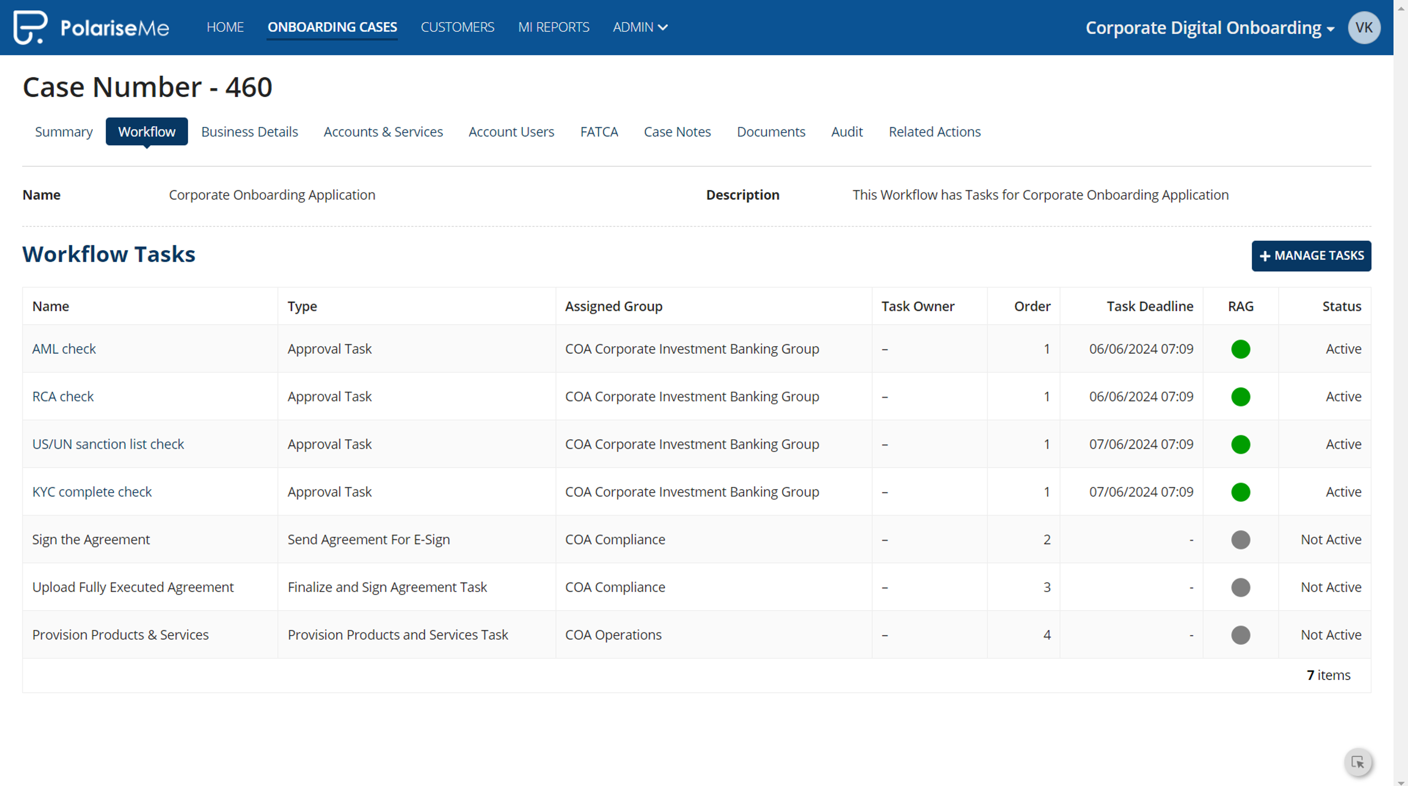This screenshot has width=1408, height=786.
Task: Click the Workflow Tasks heading
Action: [109, 254]
